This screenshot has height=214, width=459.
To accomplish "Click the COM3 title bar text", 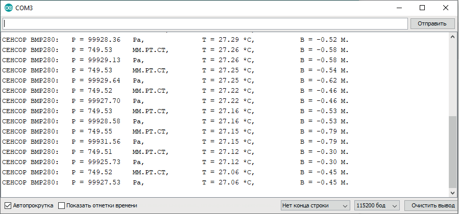I will pyautogui.click(x=25, y=8).
